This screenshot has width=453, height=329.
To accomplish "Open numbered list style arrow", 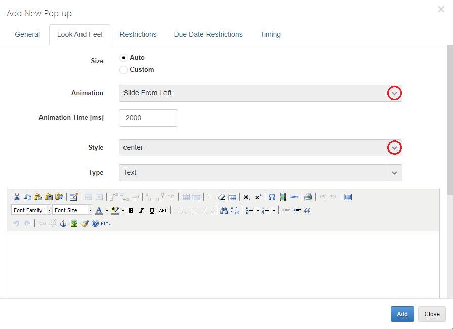I will (x=274, y=210).
